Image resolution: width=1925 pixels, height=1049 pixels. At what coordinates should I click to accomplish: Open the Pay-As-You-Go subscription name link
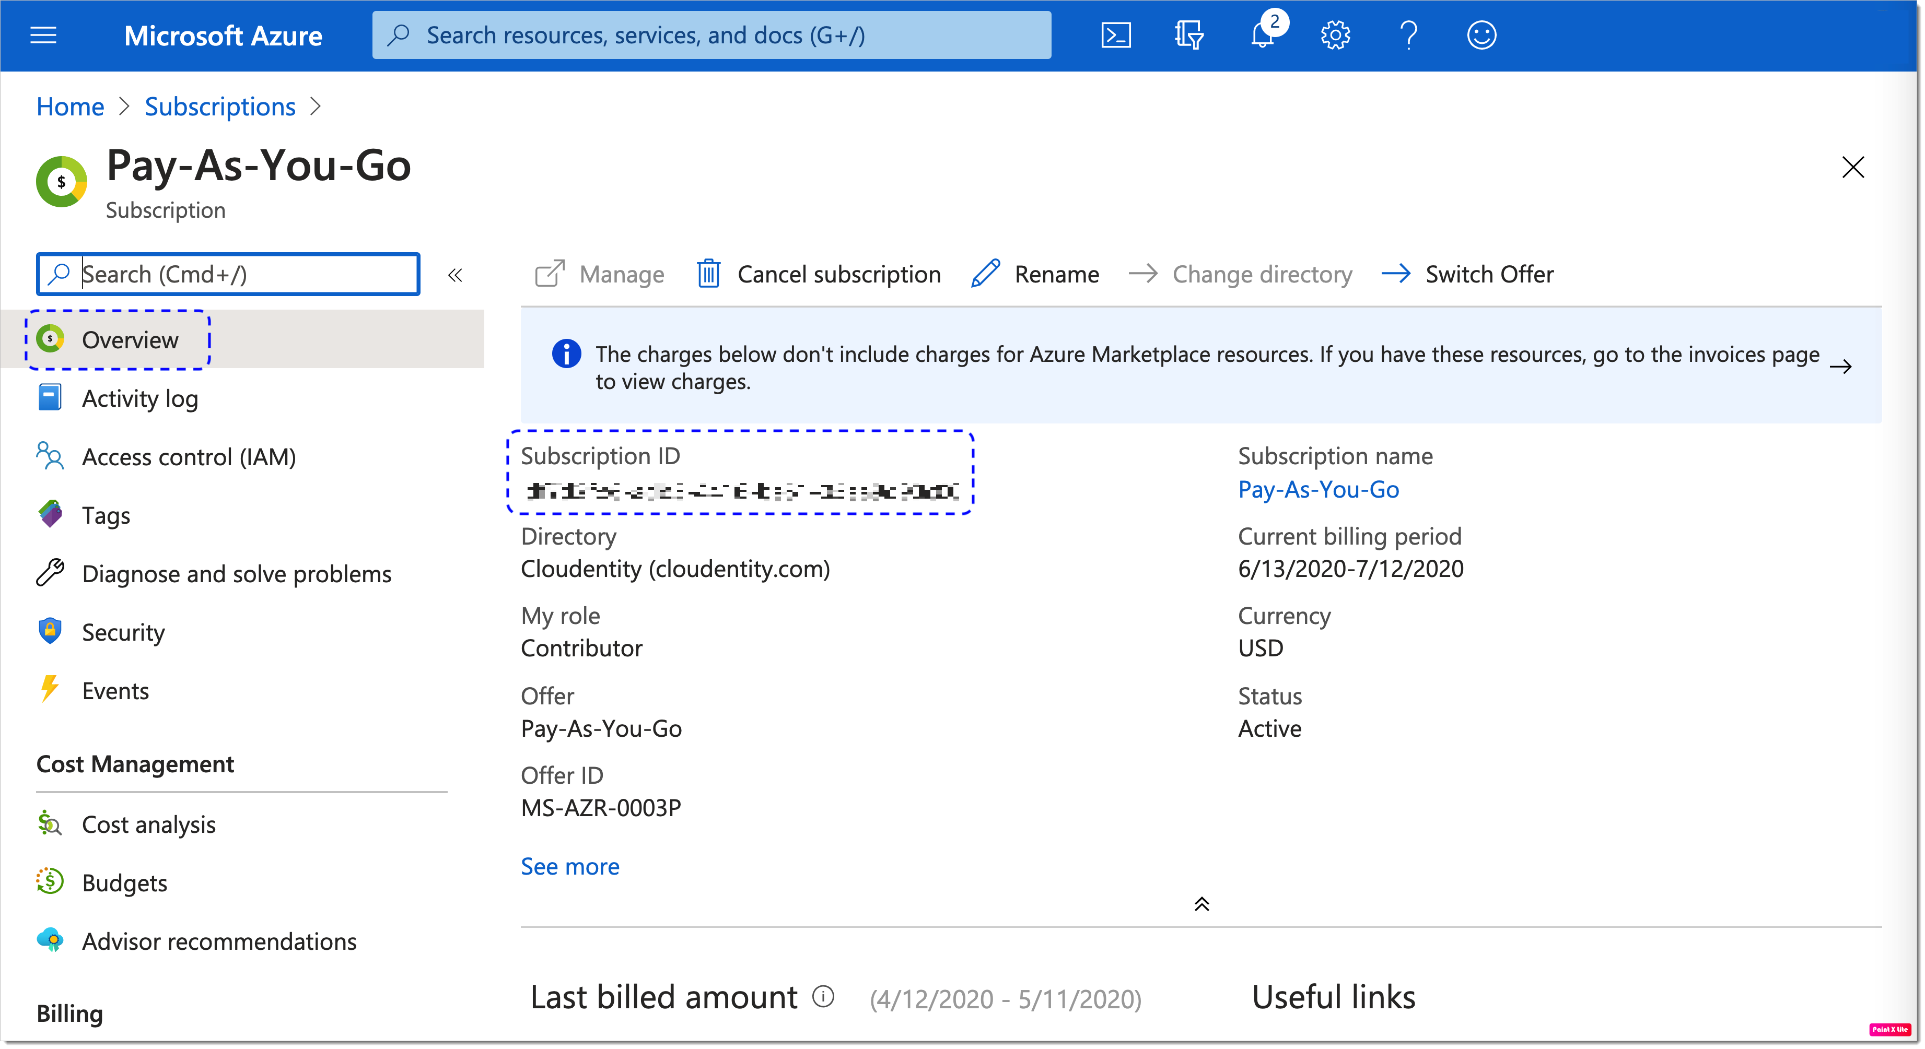tap(1318, 489)
